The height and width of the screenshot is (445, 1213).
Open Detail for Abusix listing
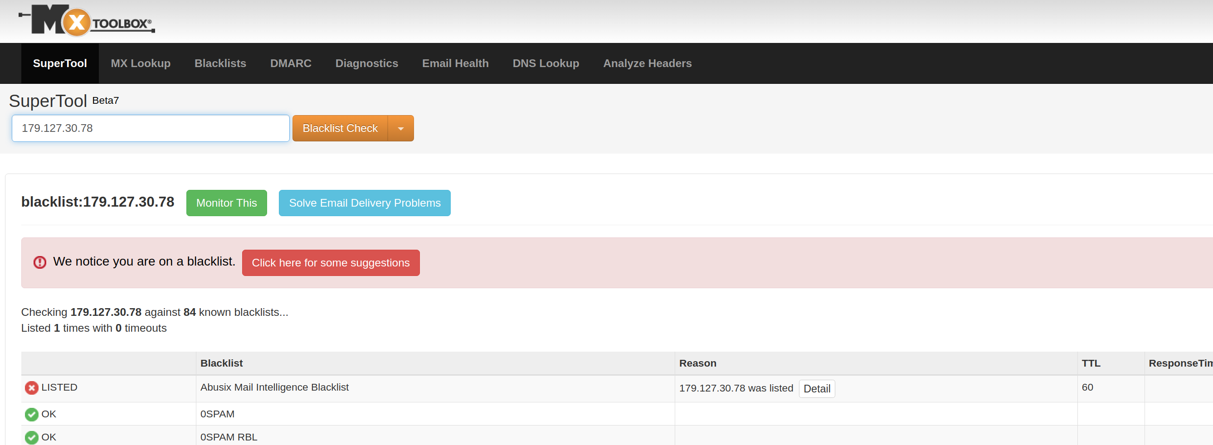point(817,389)
